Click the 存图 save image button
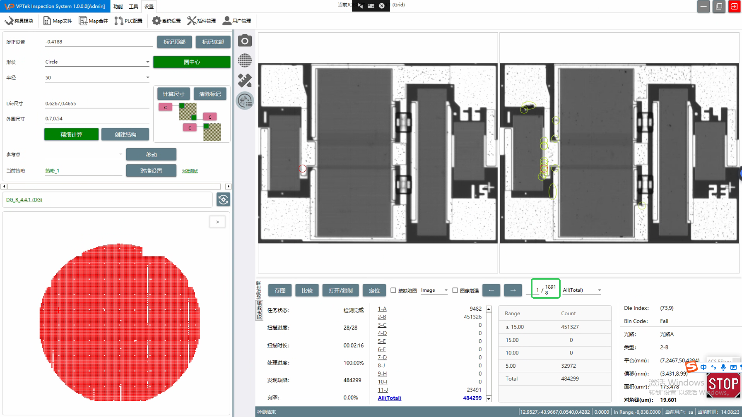This screenshot has height=417, width=742. coord(280,290)
